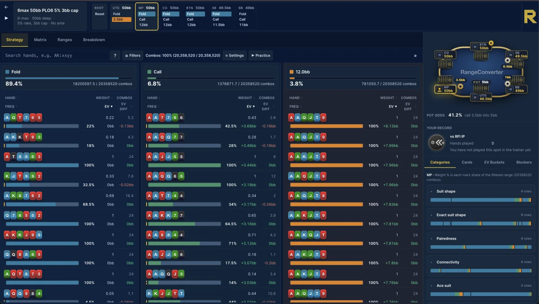Click the chip next to 3.5bb bet
Screen dimensions: 539x304
pyautogui.click(x=460, y=86)
